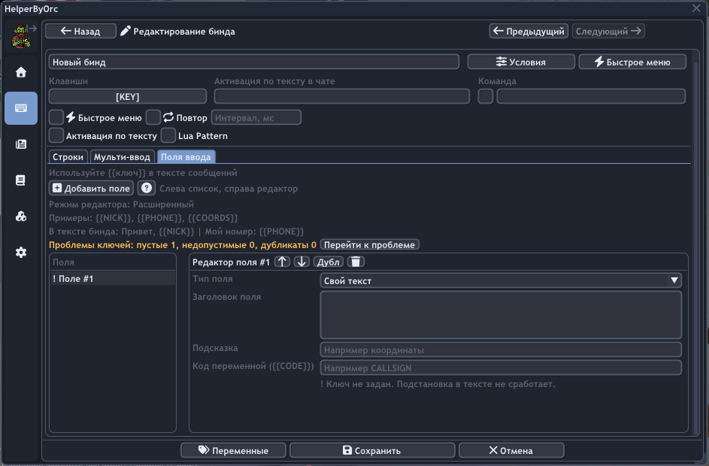
Task: Click the Код переменной input field
Action: (501, 368)
